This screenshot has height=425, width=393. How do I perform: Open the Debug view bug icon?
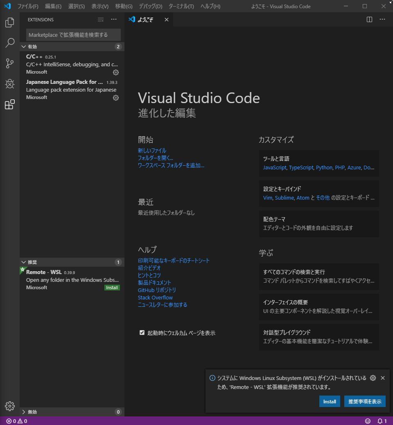point(10,84)
